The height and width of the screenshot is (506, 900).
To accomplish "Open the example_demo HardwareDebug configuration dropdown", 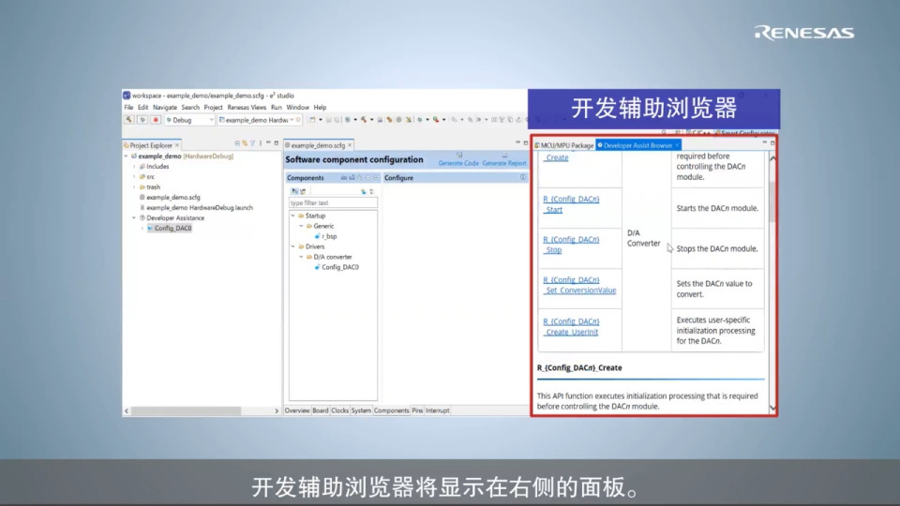I will pos(292,120).
